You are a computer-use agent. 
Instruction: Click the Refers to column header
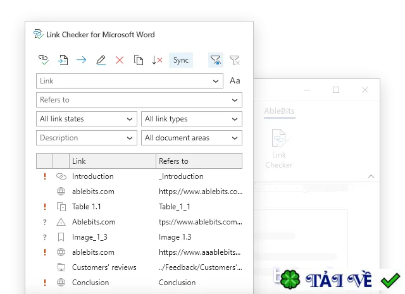tap(199, 161)
